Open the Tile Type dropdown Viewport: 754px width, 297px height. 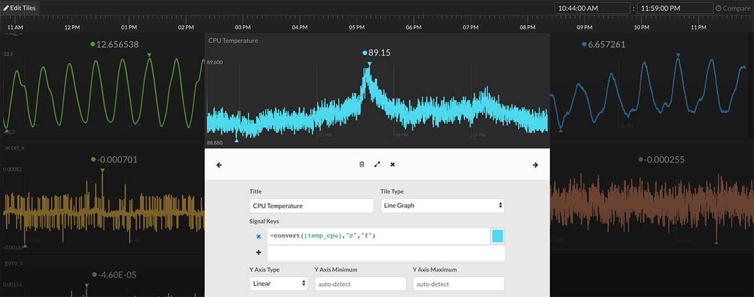pos(442,205)
